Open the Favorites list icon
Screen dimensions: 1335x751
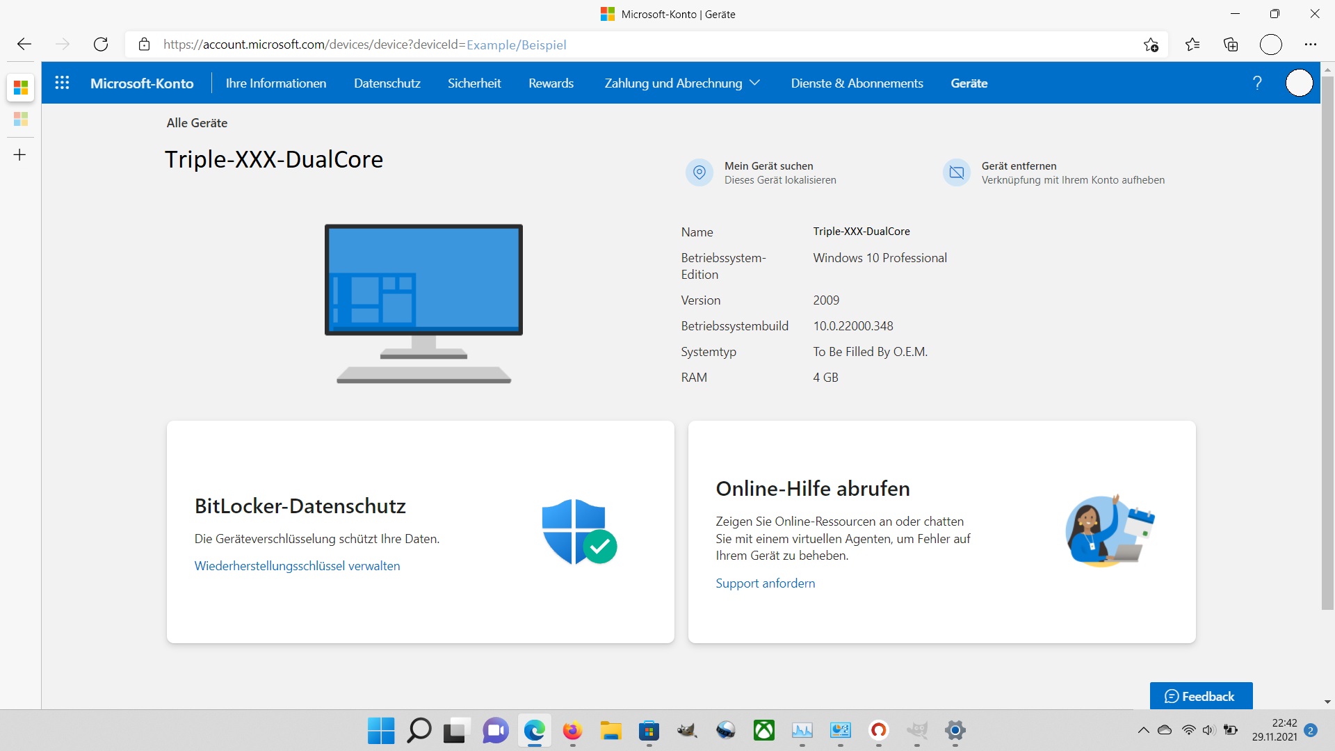(x=1192, y=45)
